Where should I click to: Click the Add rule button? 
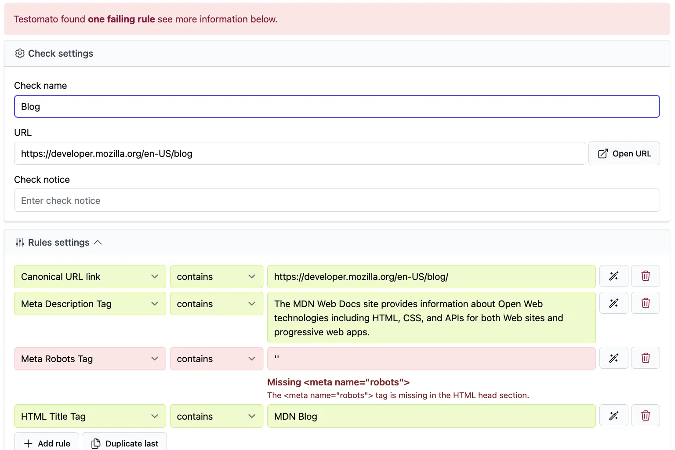[x=46, y=443]
